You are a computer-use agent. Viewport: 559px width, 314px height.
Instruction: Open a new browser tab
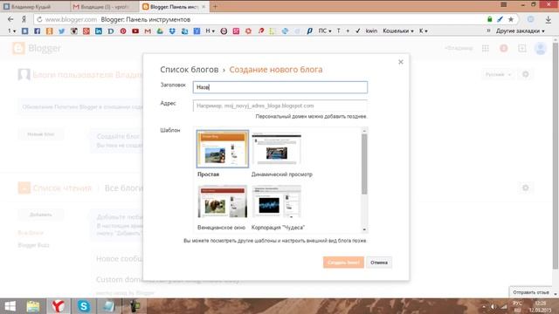215,6
